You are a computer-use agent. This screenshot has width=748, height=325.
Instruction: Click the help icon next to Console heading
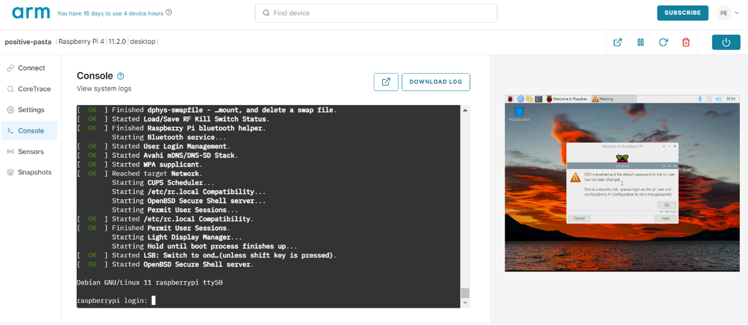[121, 76]
